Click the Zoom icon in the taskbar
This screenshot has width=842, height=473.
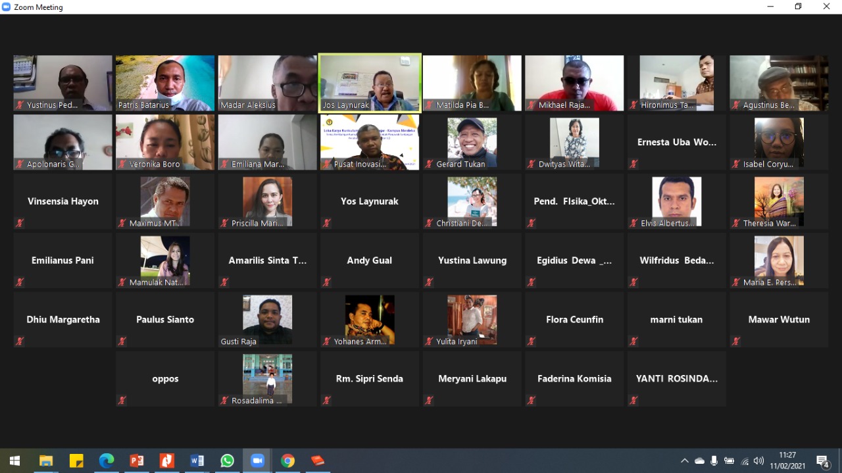click(257, 461)
